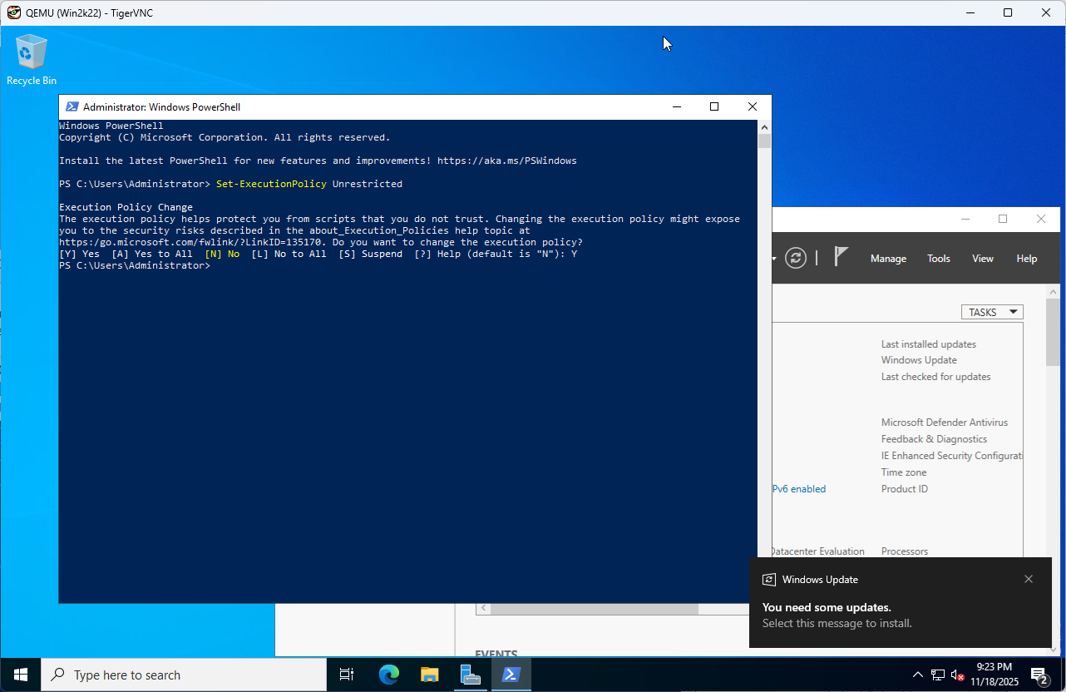Switch to Server Manager taskbar icon
The width and height of the screenshot is (1066, 692).
tap(471, 675)
